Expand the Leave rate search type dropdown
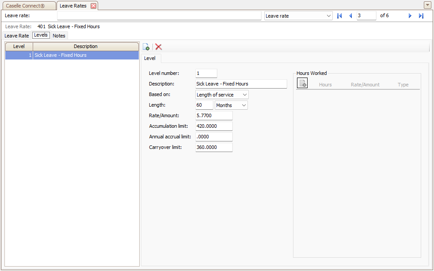This screenshot has height=271, width=434. tap(298, 16)
